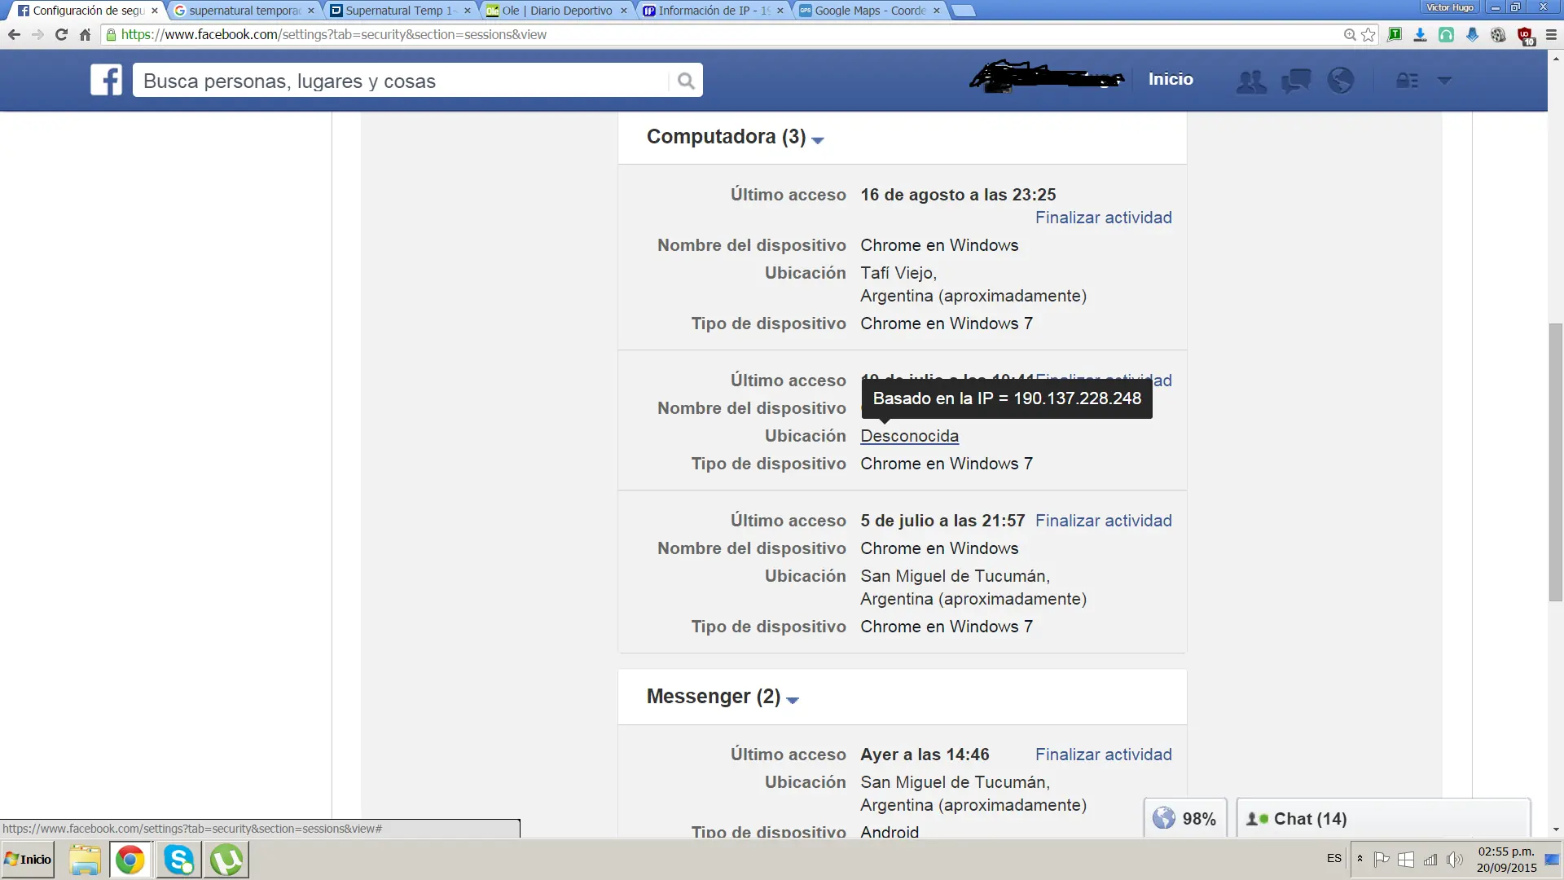
Task: Click the browser home icon
Action: point(85,34)
